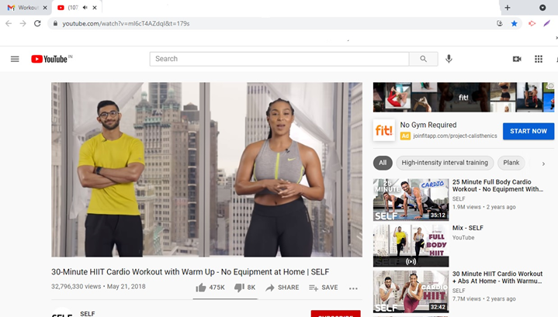
Task: Click the red Subscribe button
Action: 335,314
